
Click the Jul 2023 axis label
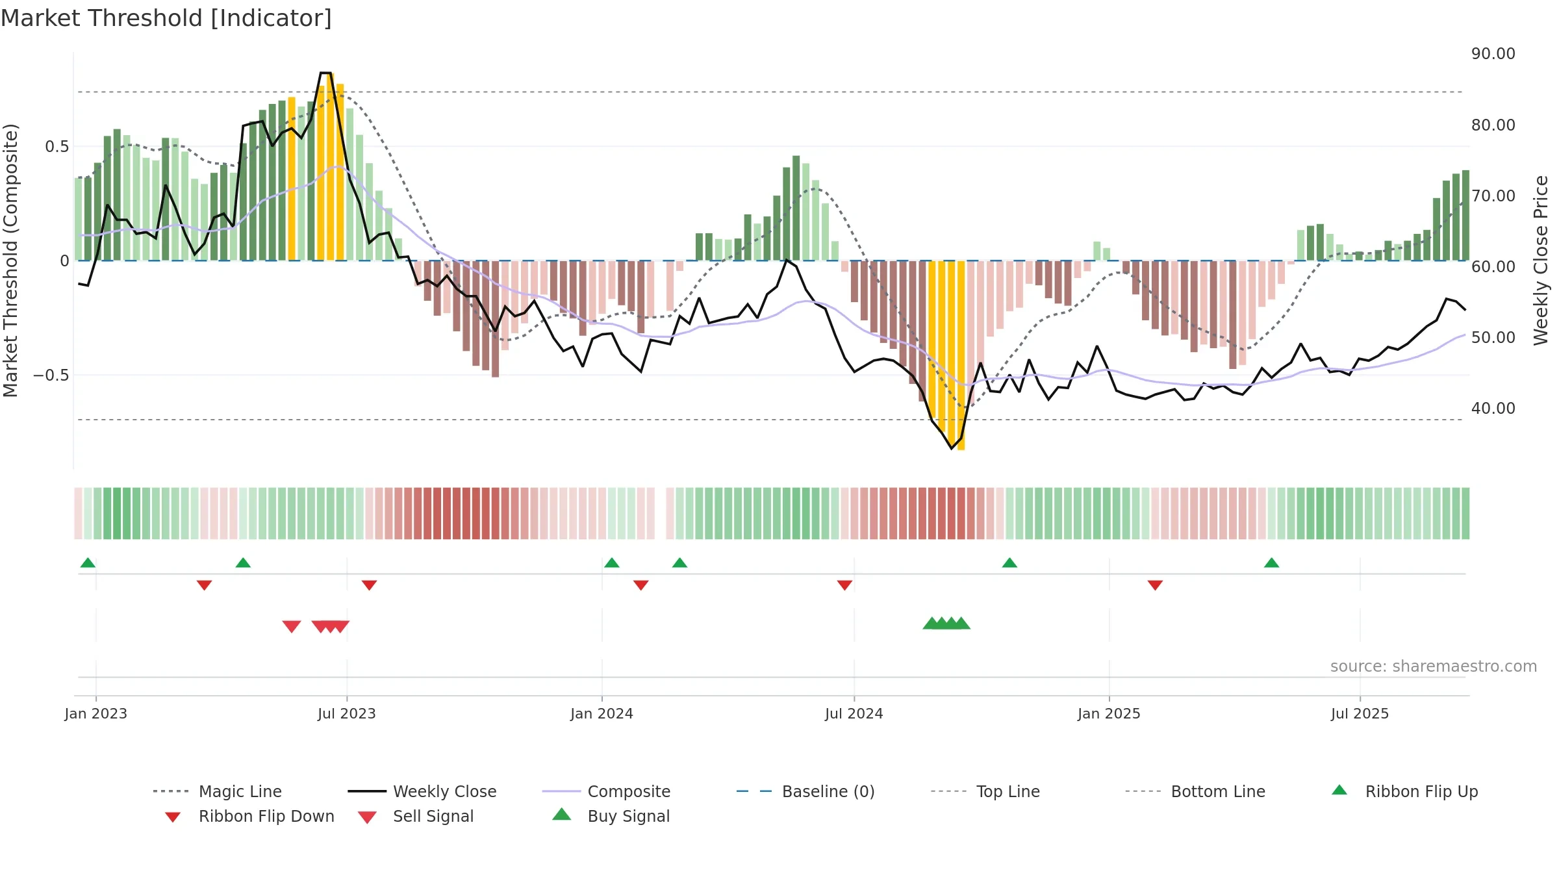click(x=347, y=713)
